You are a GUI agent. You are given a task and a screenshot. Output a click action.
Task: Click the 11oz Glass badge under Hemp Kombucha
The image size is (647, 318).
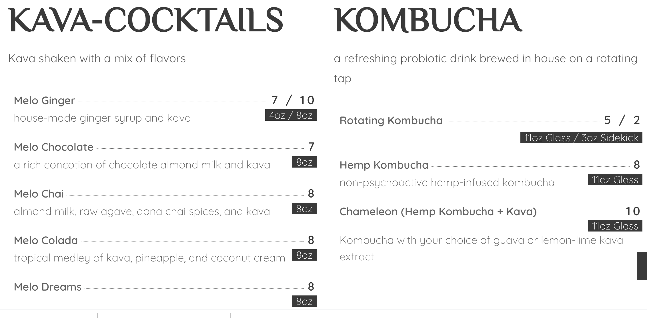click(615, 180)
